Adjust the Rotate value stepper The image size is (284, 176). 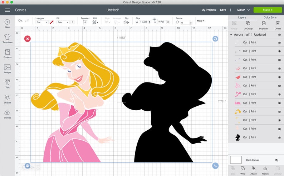(x=191, y=22)
